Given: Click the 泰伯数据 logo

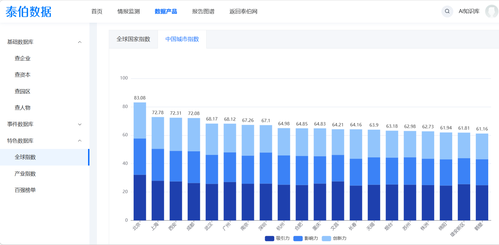Looking at the screenshot, I should tap(29, 12).
